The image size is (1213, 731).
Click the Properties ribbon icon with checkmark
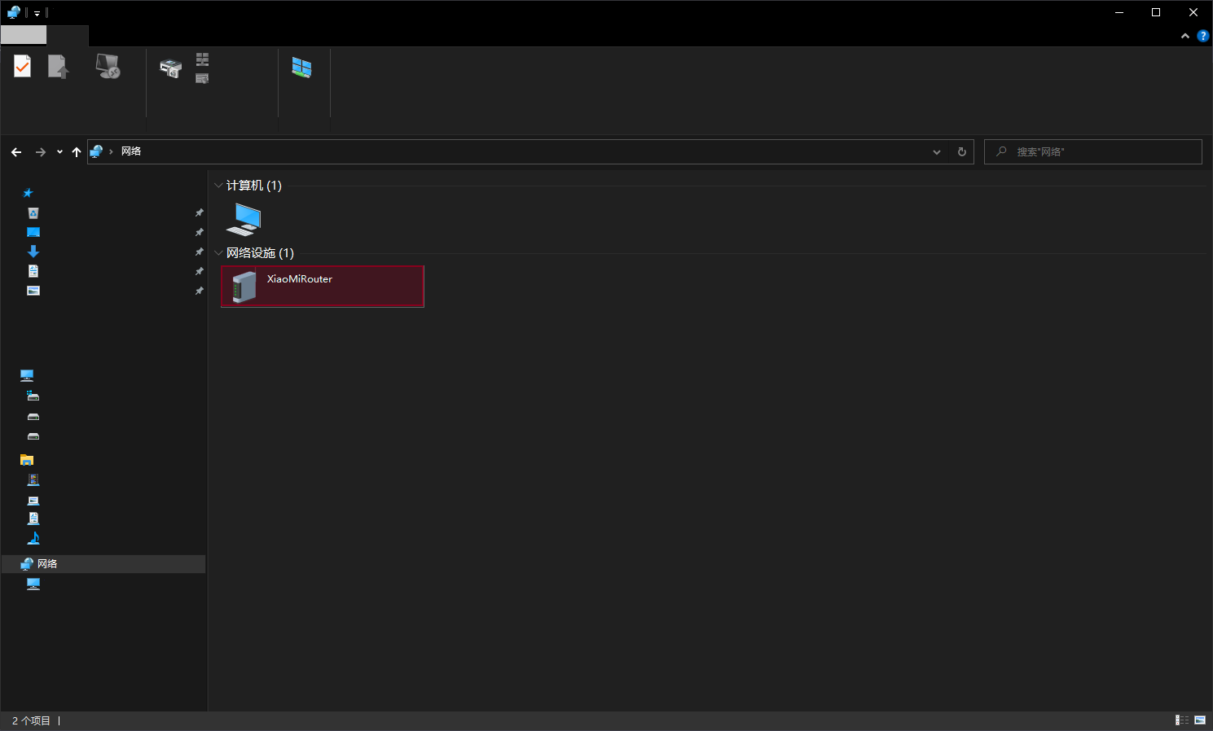[23, 66]
